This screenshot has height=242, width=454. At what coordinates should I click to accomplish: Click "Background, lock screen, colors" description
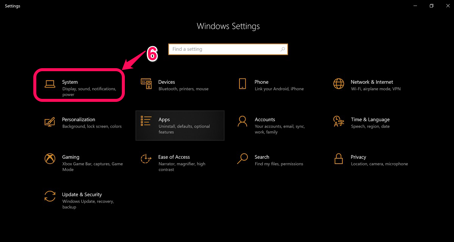tap(92, 126)
